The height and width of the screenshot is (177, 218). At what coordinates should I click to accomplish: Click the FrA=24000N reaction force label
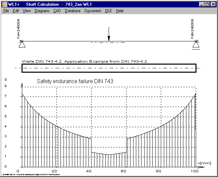tap(19, 30)
